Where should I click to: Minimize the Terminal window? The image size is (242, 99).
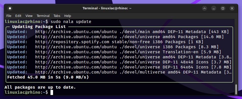click(214, 8)
